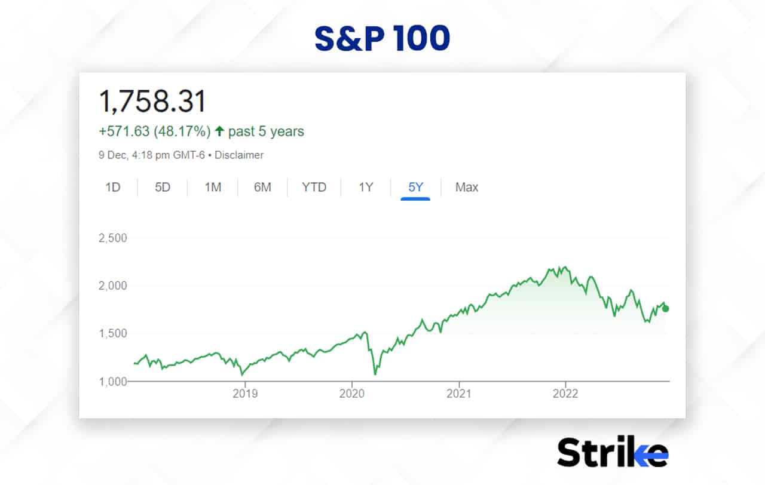Select the 1D time range tab
Image resolution: width=765 pixels, height=485 pixels.
point(114,187)
